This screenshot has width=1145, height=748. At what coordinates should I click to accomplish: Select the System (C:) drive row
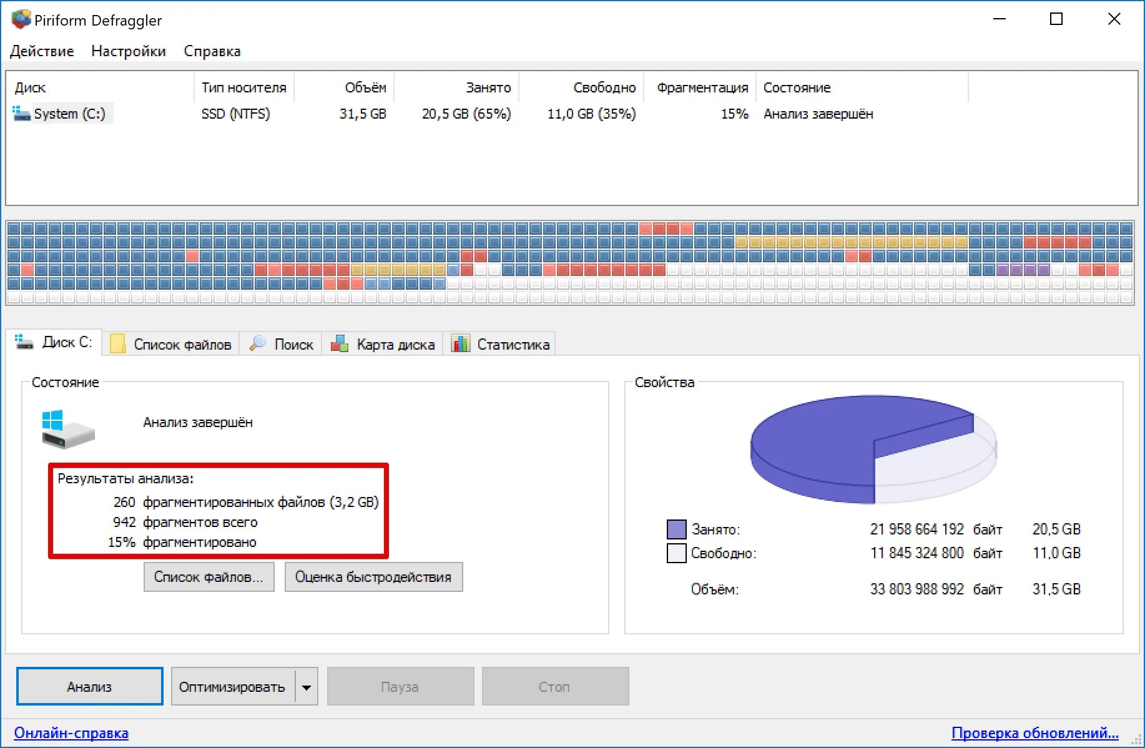[487, 114]
